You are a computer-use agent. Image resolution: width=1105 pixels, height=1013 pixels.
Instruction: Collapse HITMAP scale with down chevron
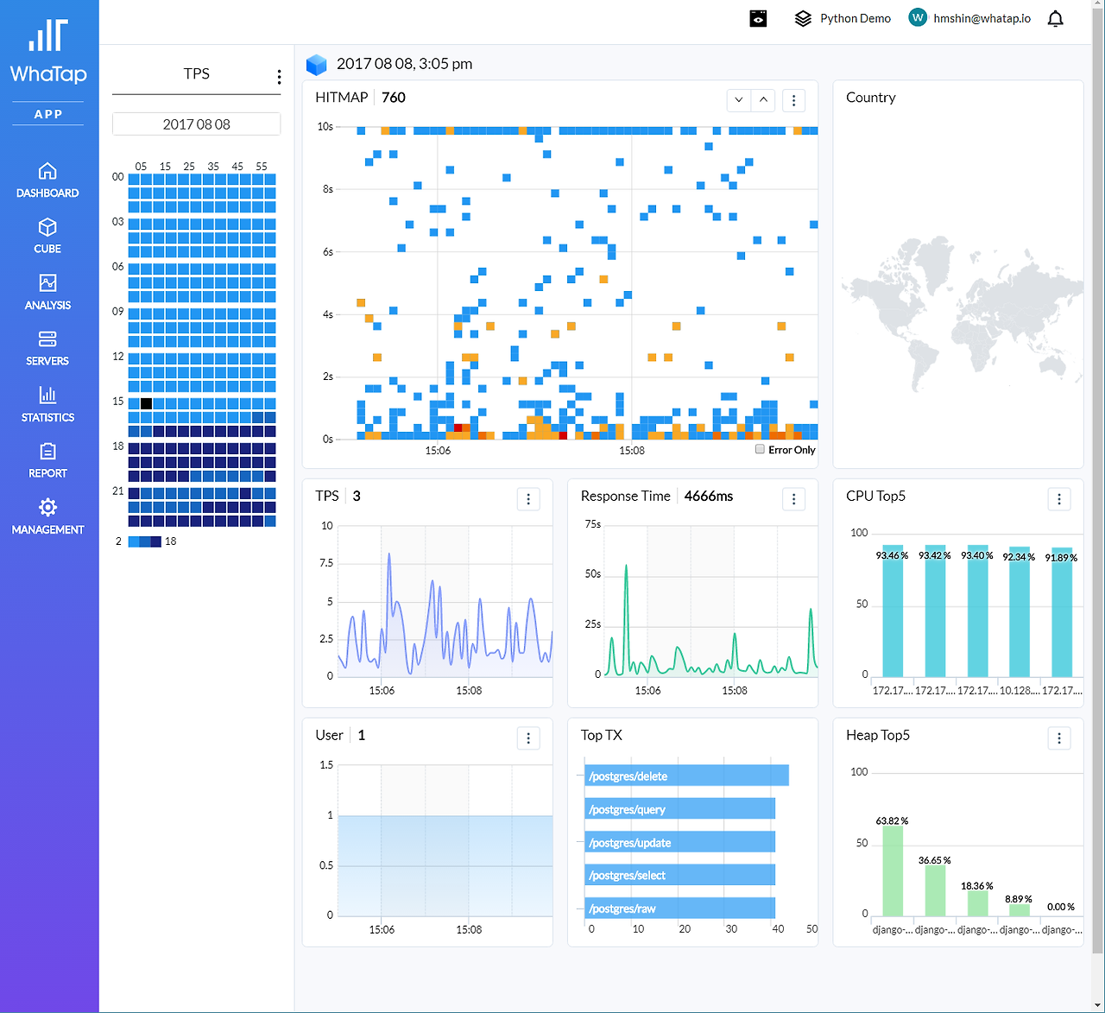point(739,100)
